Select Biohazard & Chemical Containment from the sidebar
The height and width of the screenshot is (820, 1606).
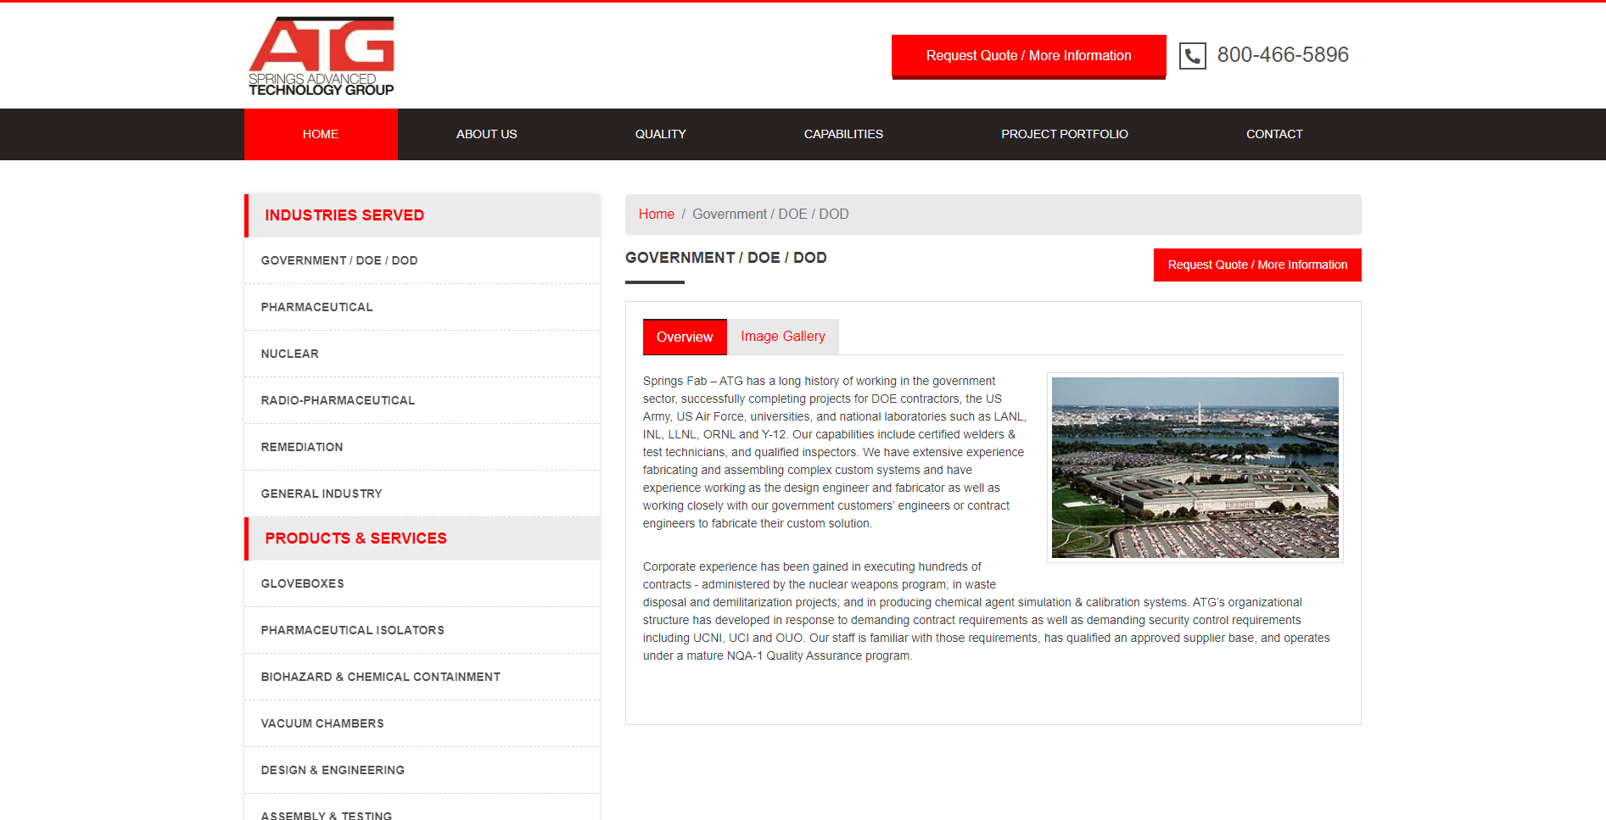click(x=380, y=677)
